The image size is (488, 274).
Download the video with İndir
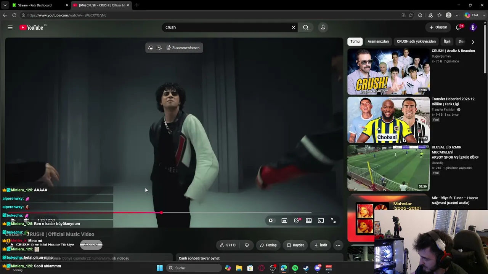tap(320, 245)
